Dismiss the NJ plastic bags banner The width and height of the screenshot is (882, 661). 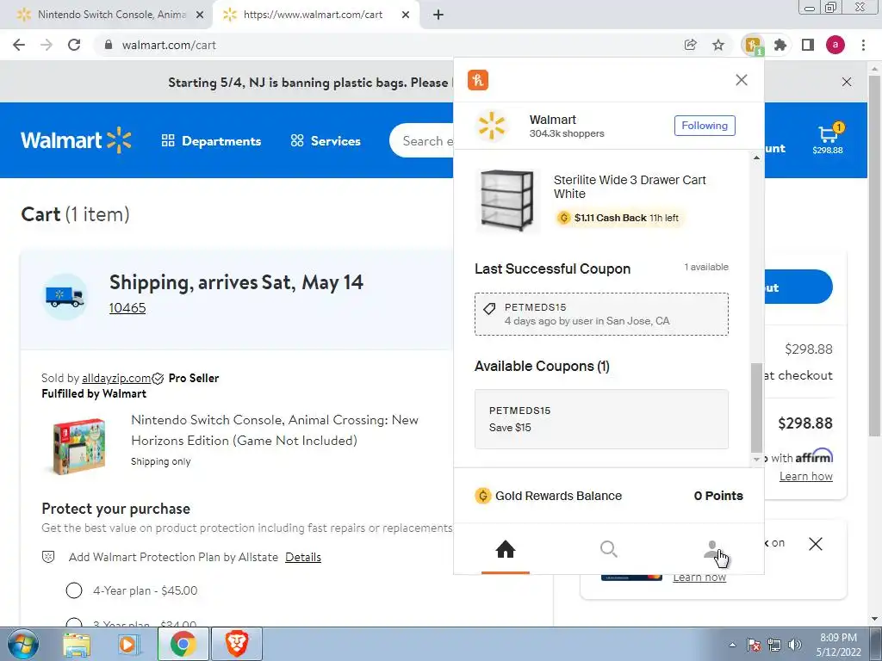[847, 82]
